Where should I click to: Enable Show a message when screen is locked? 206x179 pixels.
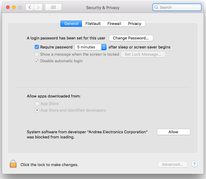click(37, 54)
